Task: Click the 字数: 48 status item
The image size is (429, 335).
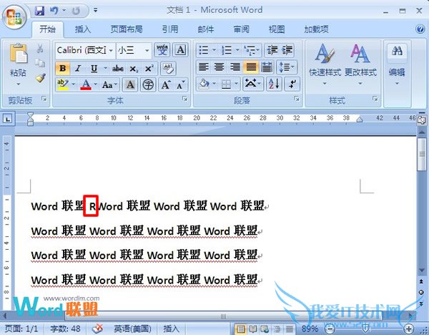Action: pyautogui.click(x=65, y=329)
